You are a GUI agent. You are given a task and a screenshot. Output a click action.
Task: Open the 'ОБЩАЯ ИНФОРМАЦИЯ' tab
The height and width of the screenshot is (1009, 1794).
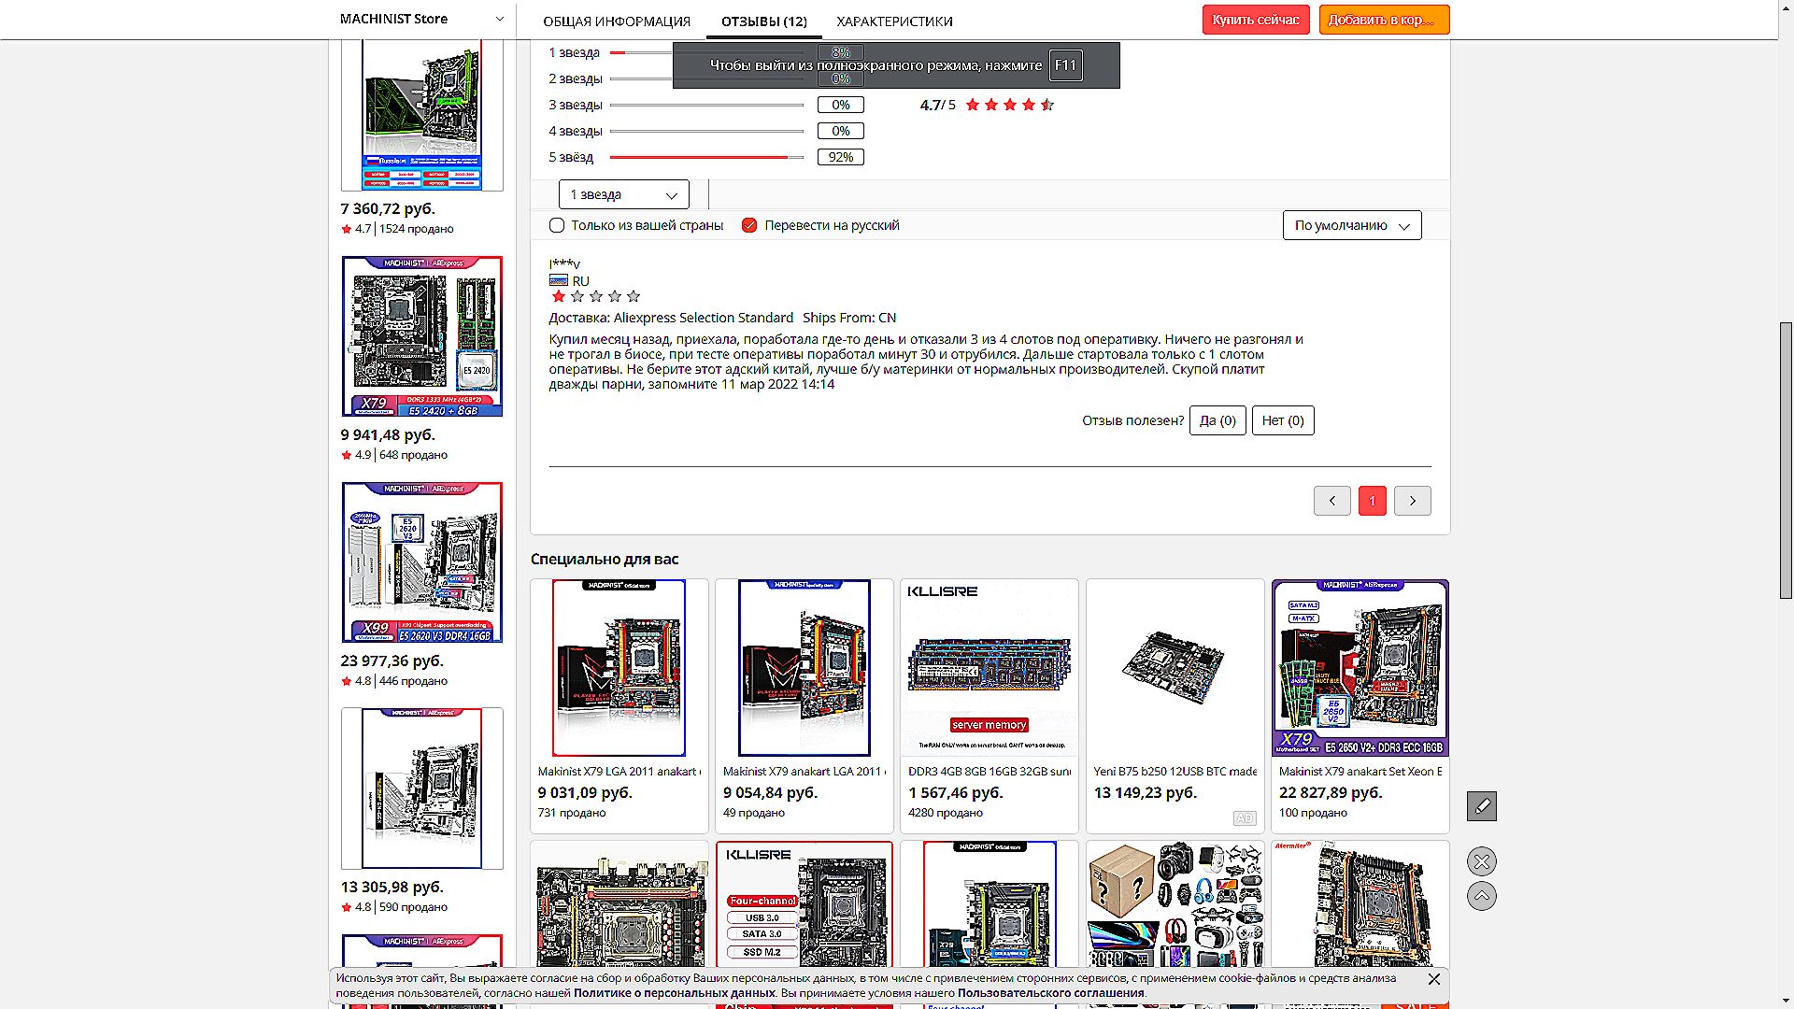pyautogui.click(x=617, y=21)
